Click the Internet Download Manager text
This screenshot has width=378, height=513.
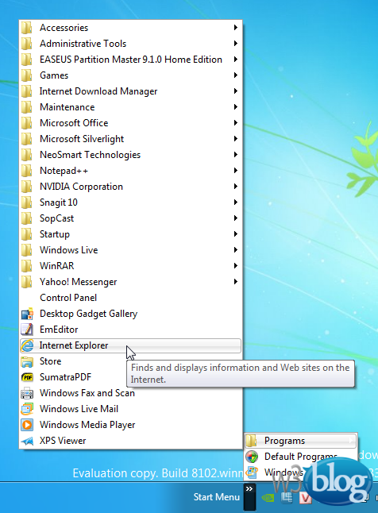pyautogui.click(x=98, y=91)
